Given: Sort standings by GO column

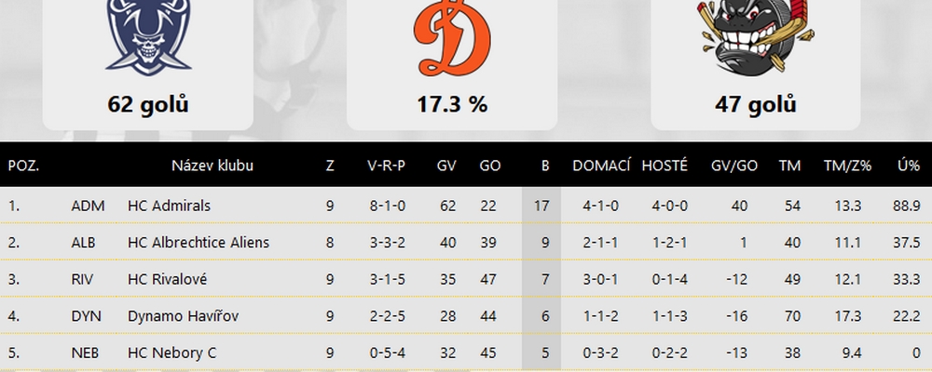Looking at the screenshot, I should [490, 166].
